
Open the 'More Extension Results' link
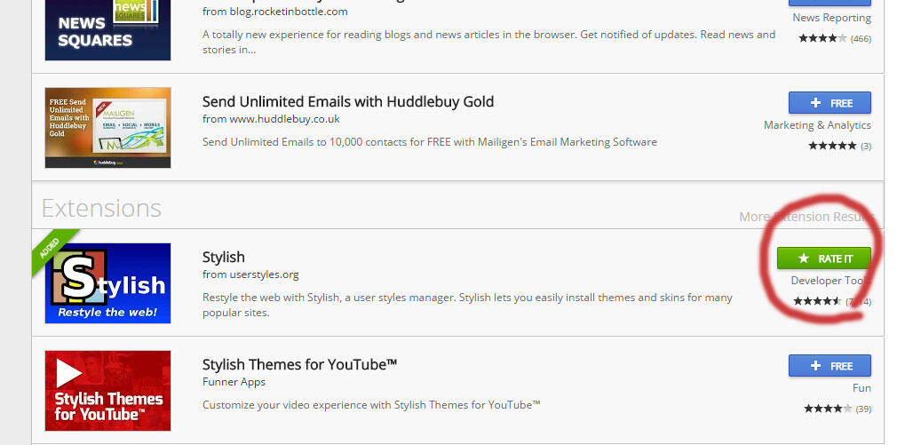click(x=806, y=217)
